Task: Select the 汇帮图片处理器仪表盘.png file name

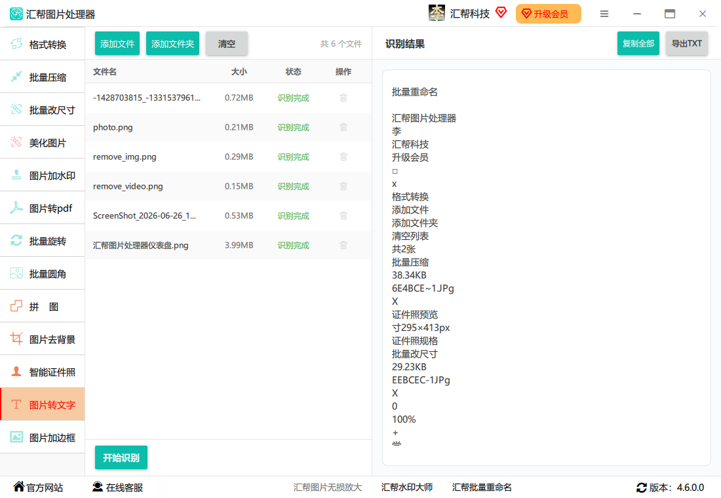Action: pos(141,245)
